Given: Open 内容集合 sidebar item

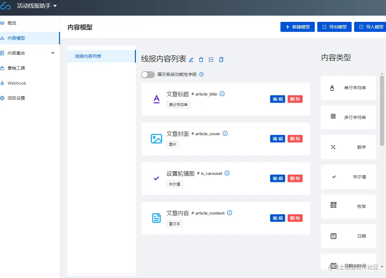Looking at the screenshot, I should [30, 53].
